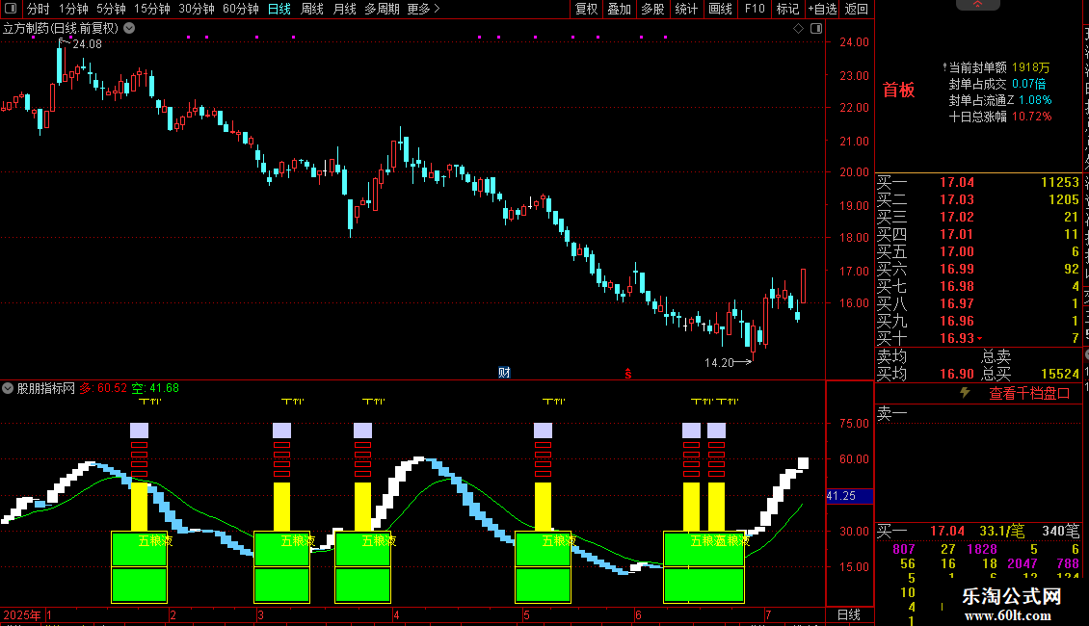Toggle the chart header panel layout icon
The image size is (1089, 626).
click(x=817, y=29)
